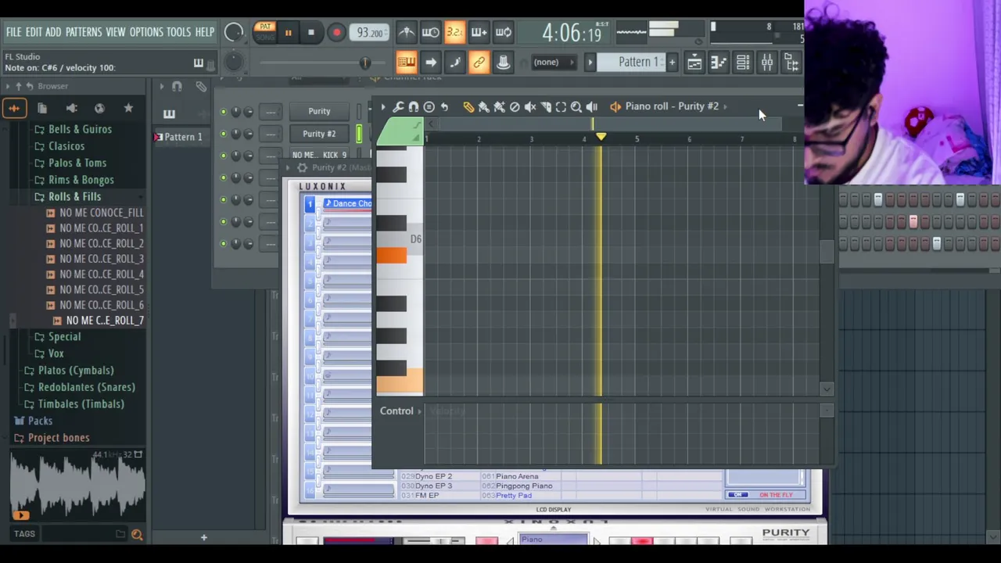The height and width of the screenshot is (563, 1001).
Task: Open the FILE menu
Action: click(13, 32)
